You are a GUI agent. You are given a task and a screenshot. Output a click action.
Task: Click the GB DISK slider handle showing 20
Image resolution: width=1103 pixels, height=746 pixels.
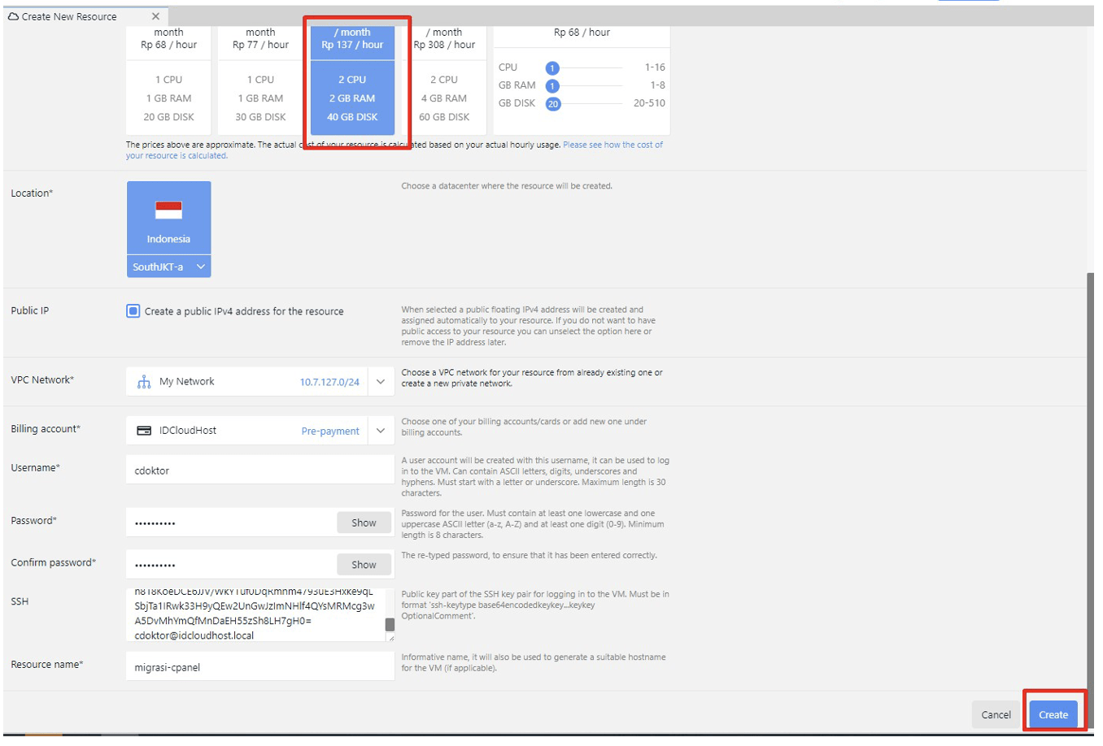[553, 103]
